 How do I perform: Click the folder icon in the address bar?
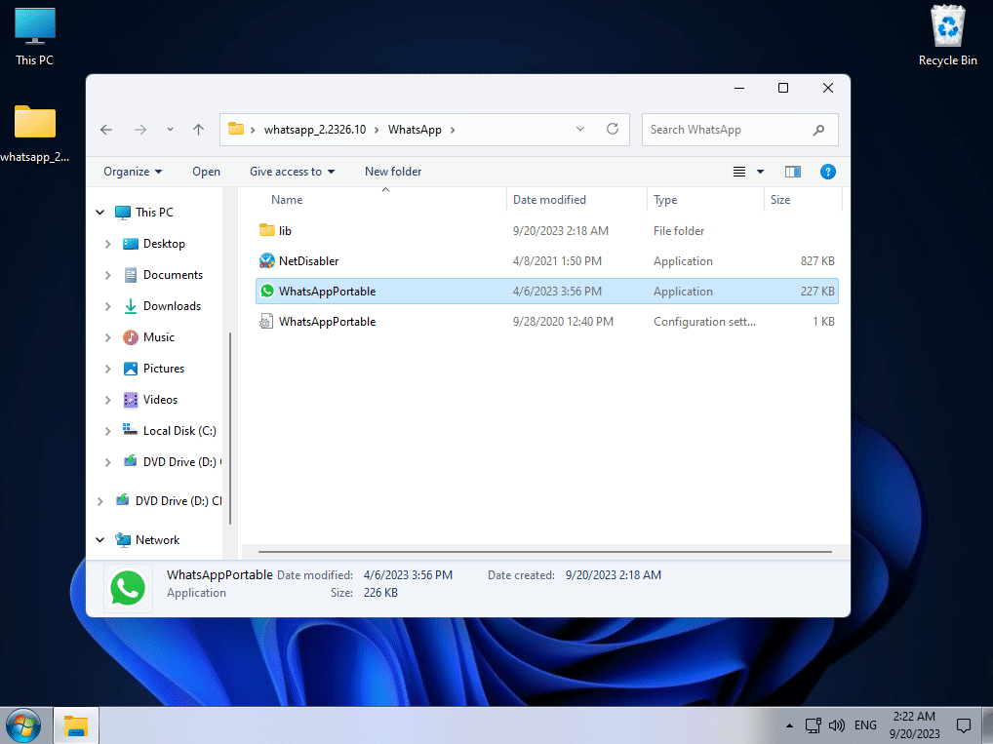236,129
